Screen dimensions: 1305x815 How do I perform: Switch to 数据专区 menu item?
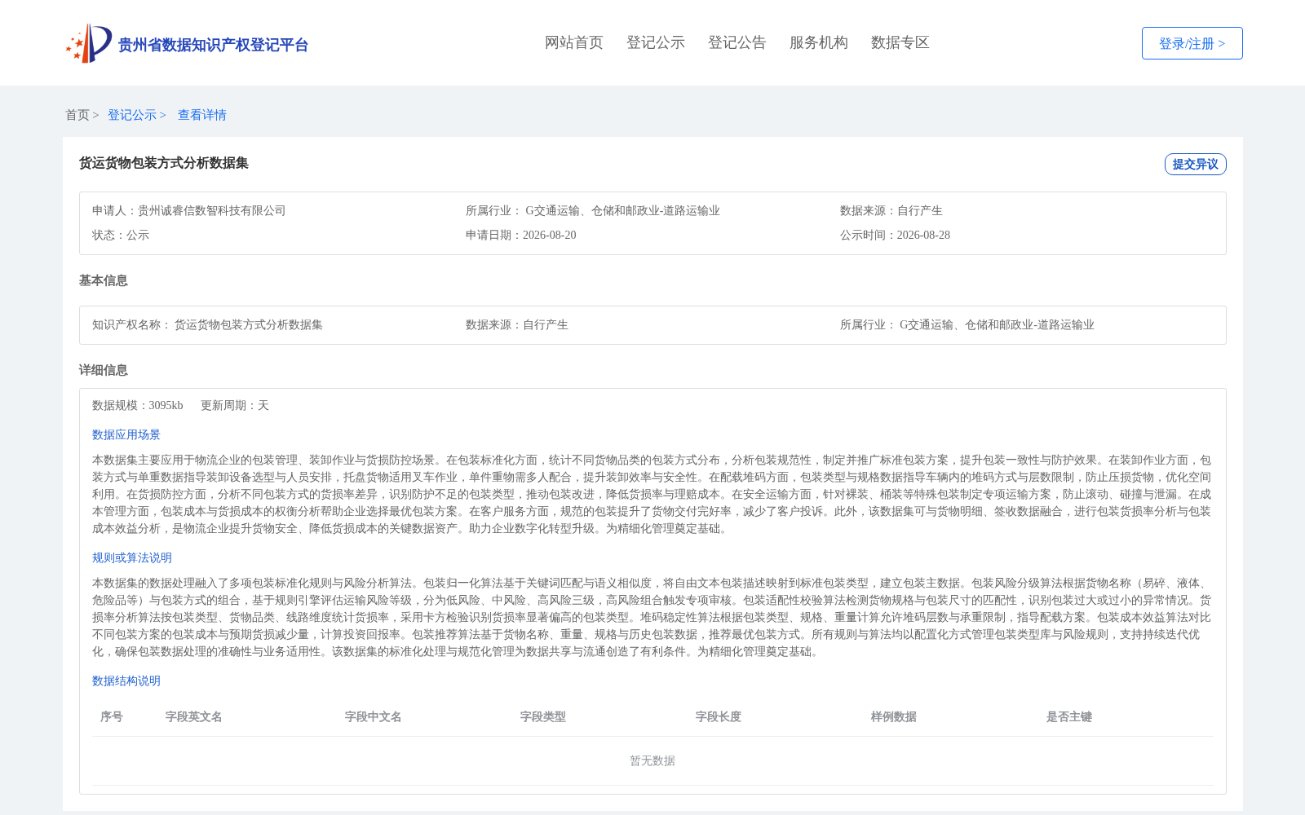pos(900,42)
